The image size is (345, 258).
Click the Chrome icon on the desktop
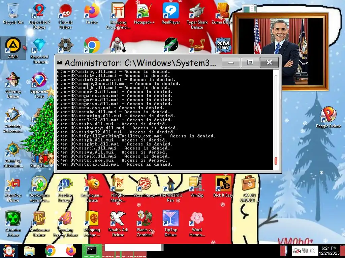pos(92,45)
